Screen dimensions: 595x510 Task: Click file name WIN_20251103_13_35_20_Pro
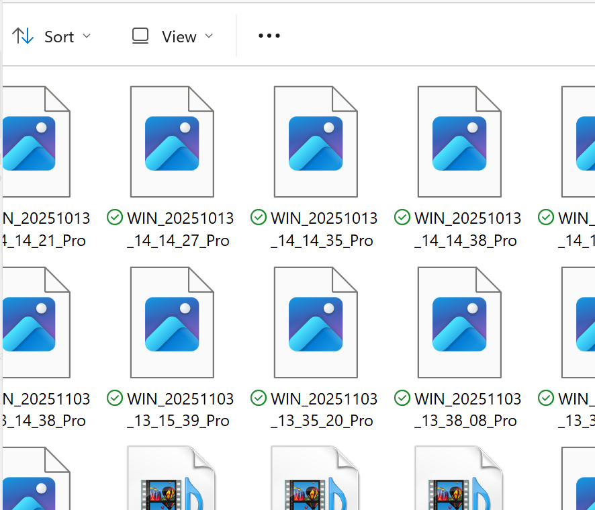(324, 410)
